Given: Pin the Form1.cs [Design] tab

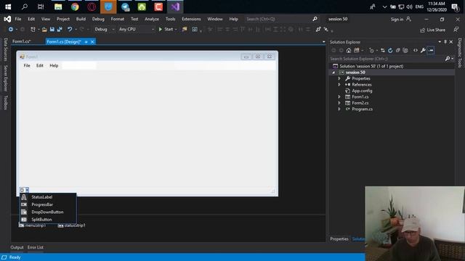Looking at the screenshot, I should [86, 42].
